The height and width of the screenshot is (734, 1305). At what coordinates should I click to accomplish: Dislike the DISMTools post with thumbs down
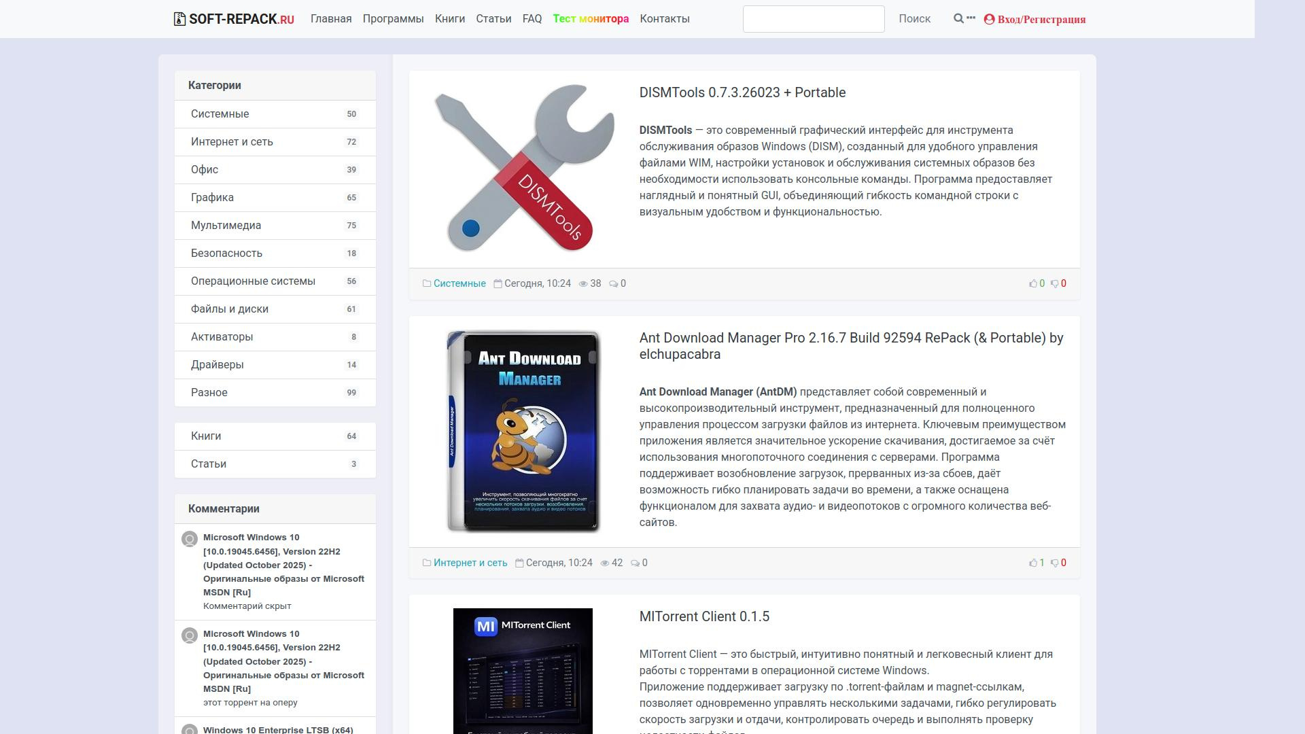click(x=1055, y=283)
